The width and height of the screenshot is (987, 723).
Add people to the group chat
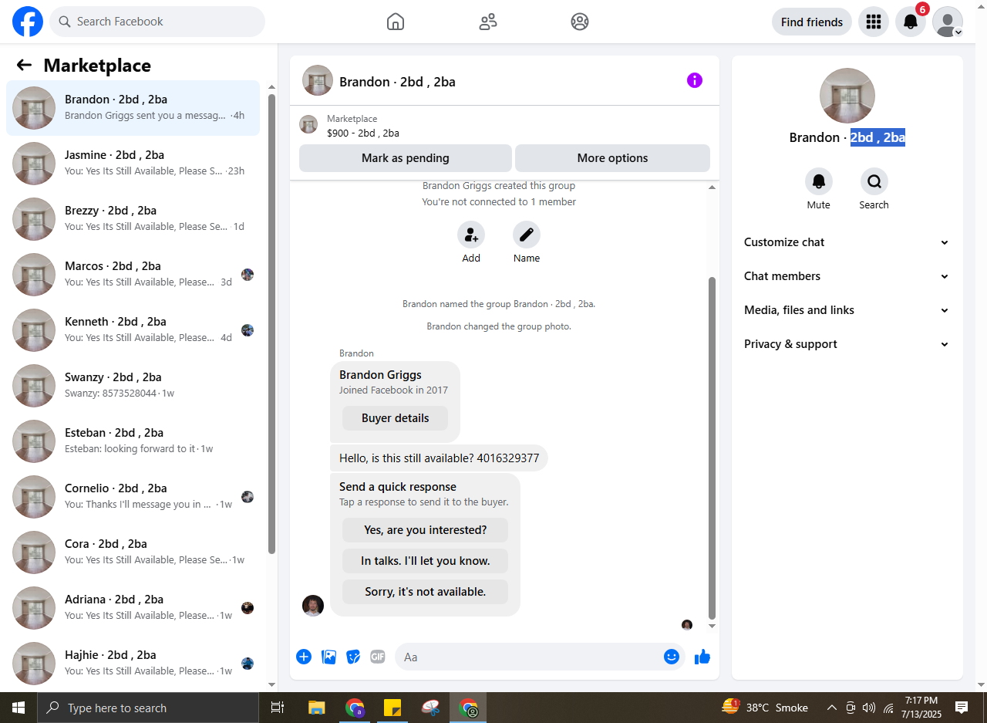[471, 235]
